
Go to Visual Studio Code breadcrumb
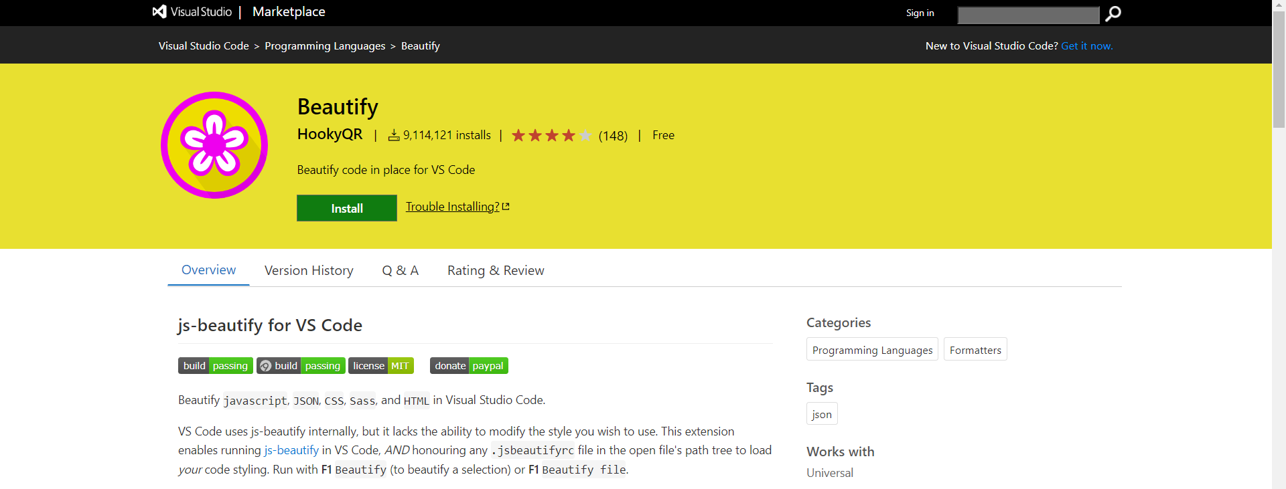coord(204,45)
